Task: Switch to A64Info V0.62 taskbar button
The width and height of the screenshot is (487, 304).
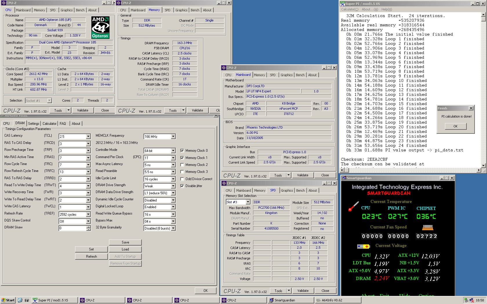Action: pos(338,300)
